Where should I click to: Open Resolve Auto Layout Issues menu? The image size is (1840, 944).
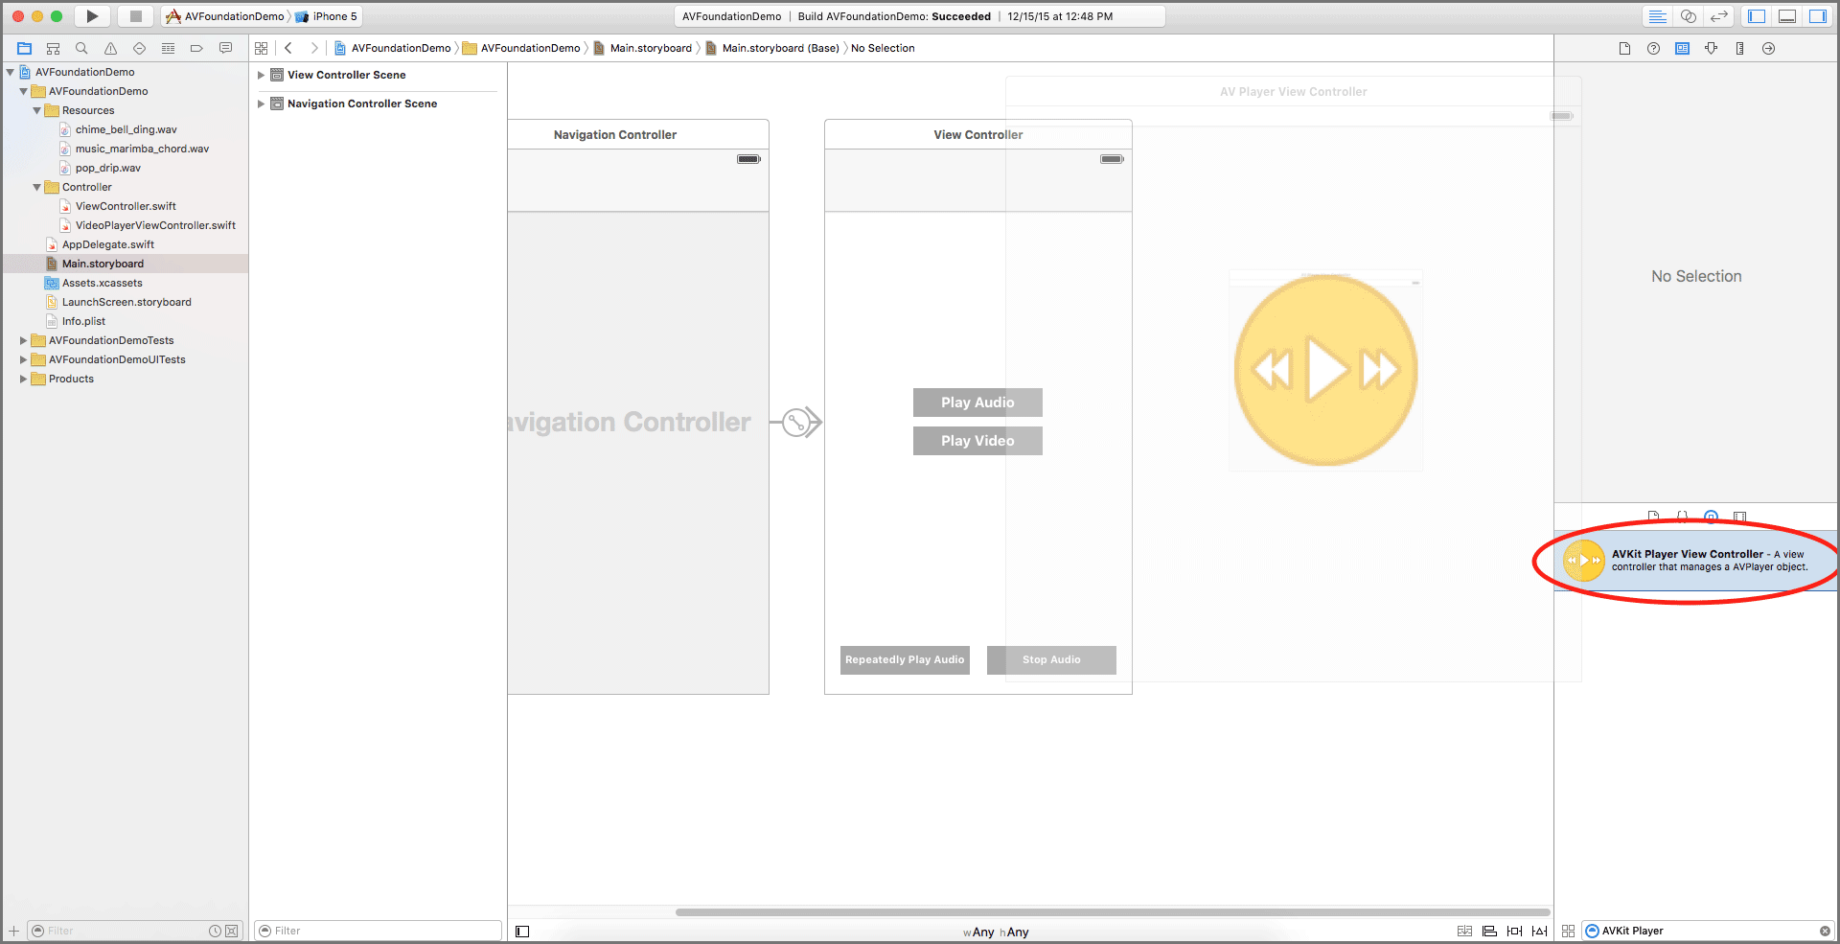pos(1539,931)
